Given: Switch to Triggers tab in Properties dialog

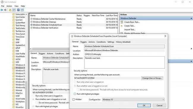Looking at the screenshot, I should click(83, 42).
